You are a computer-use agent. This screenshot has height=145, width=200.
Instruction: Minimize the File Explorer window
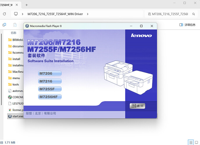174,3
